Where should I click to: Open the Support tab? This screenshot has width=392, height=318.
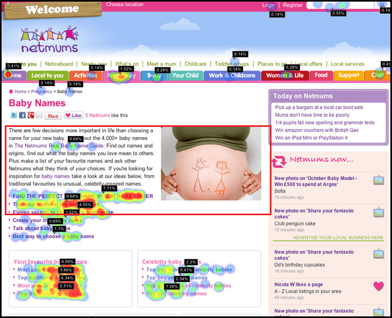click(x=349, y=75)
